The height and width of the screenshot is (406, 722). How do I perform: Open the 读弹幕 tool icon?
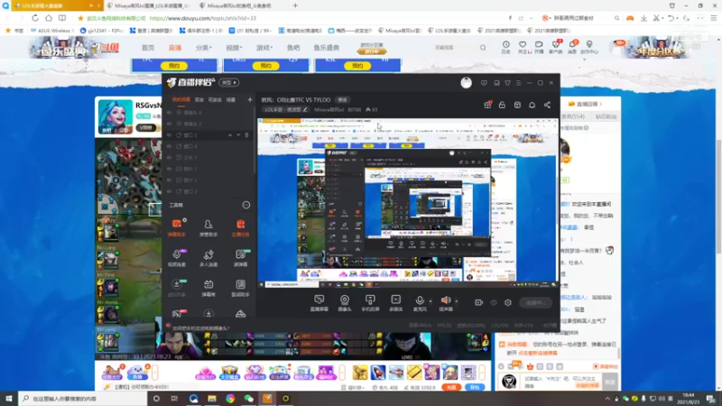coord(240,258)
